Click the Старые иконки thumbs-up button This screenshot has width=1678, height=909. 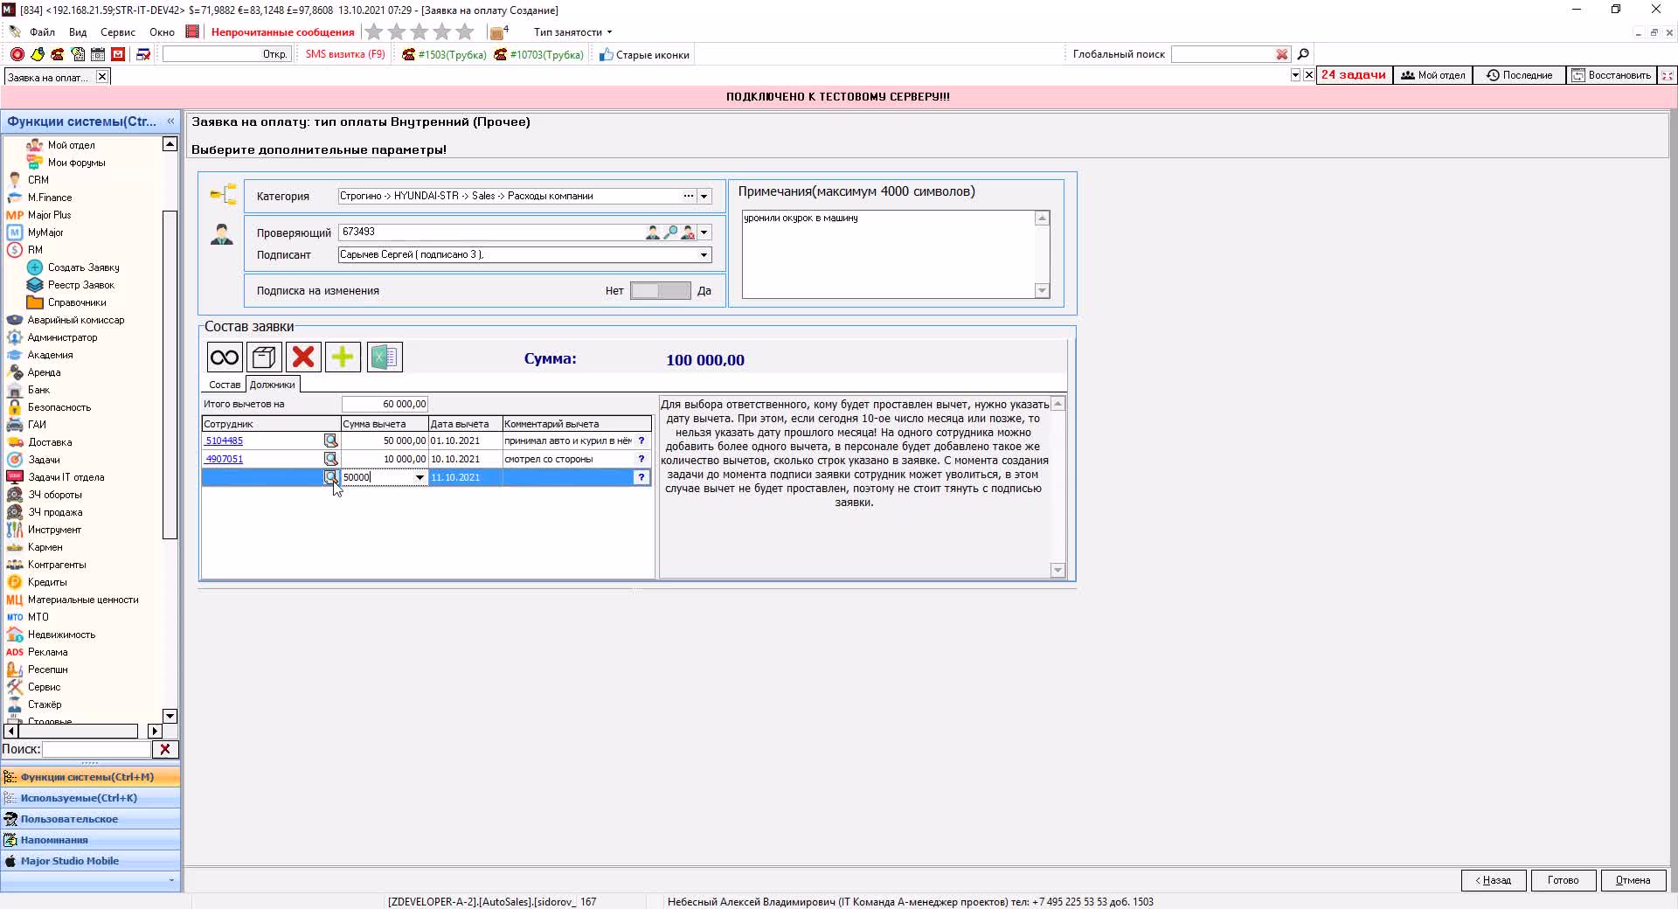(645, 54)
